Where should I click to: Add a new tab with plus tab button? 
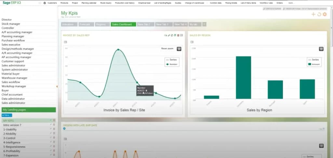[x=204, y=24]
